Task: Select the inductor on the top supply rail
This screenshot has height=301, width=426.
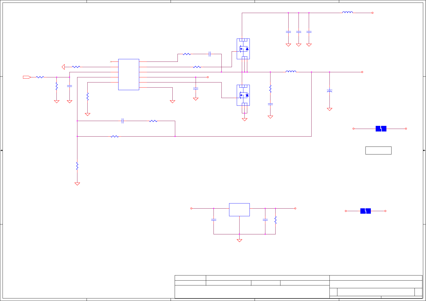Action: [x=348, y=12]
